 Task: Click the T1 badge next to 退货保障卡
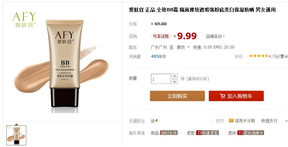coord(240,133)
